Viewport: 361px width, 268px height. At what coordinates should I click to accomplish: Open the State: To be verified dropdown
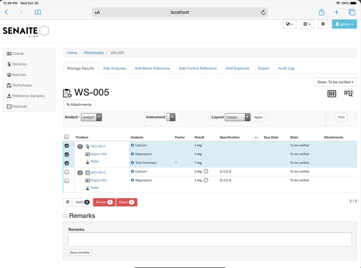[x=336, y=82]
